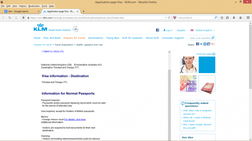Share the page on Facebook

(197, 44)
